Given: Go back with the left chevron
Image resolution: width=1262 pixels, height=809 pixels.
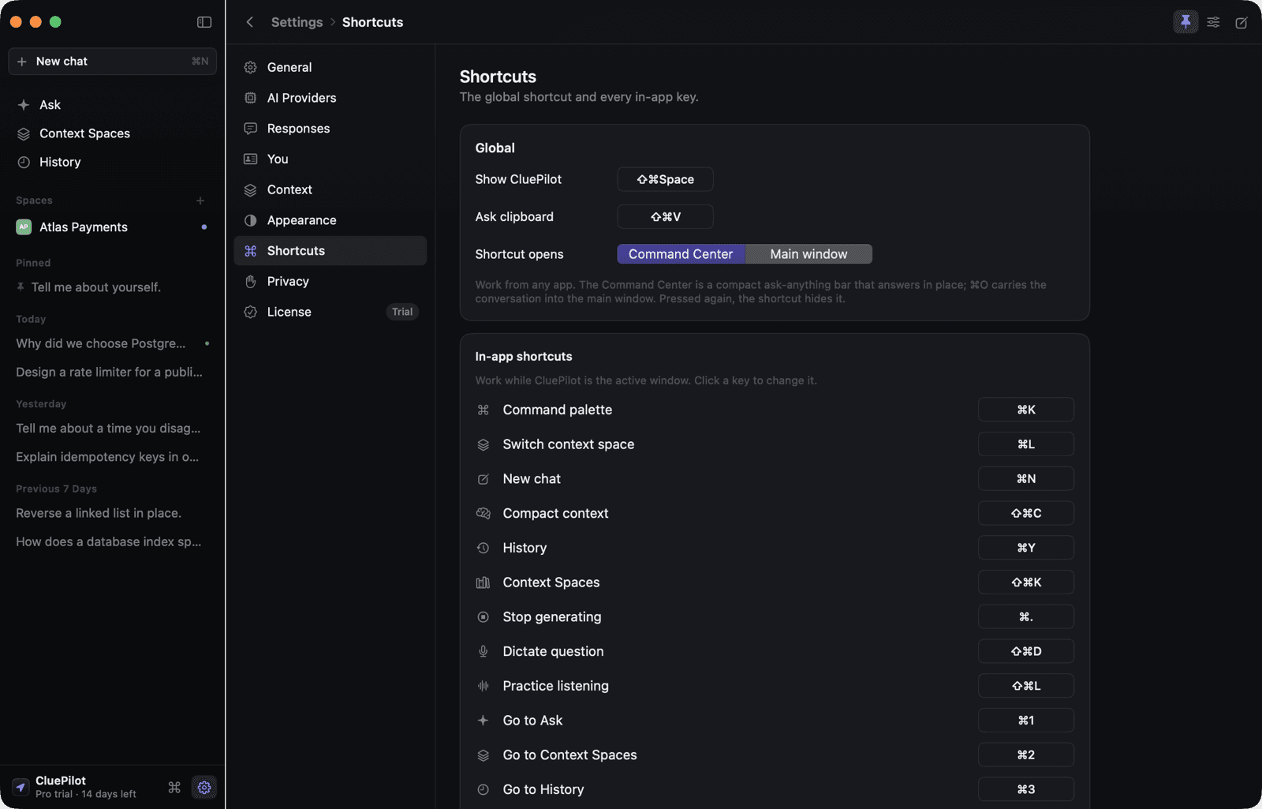Looking at the screenshot, I should (249, 22).
